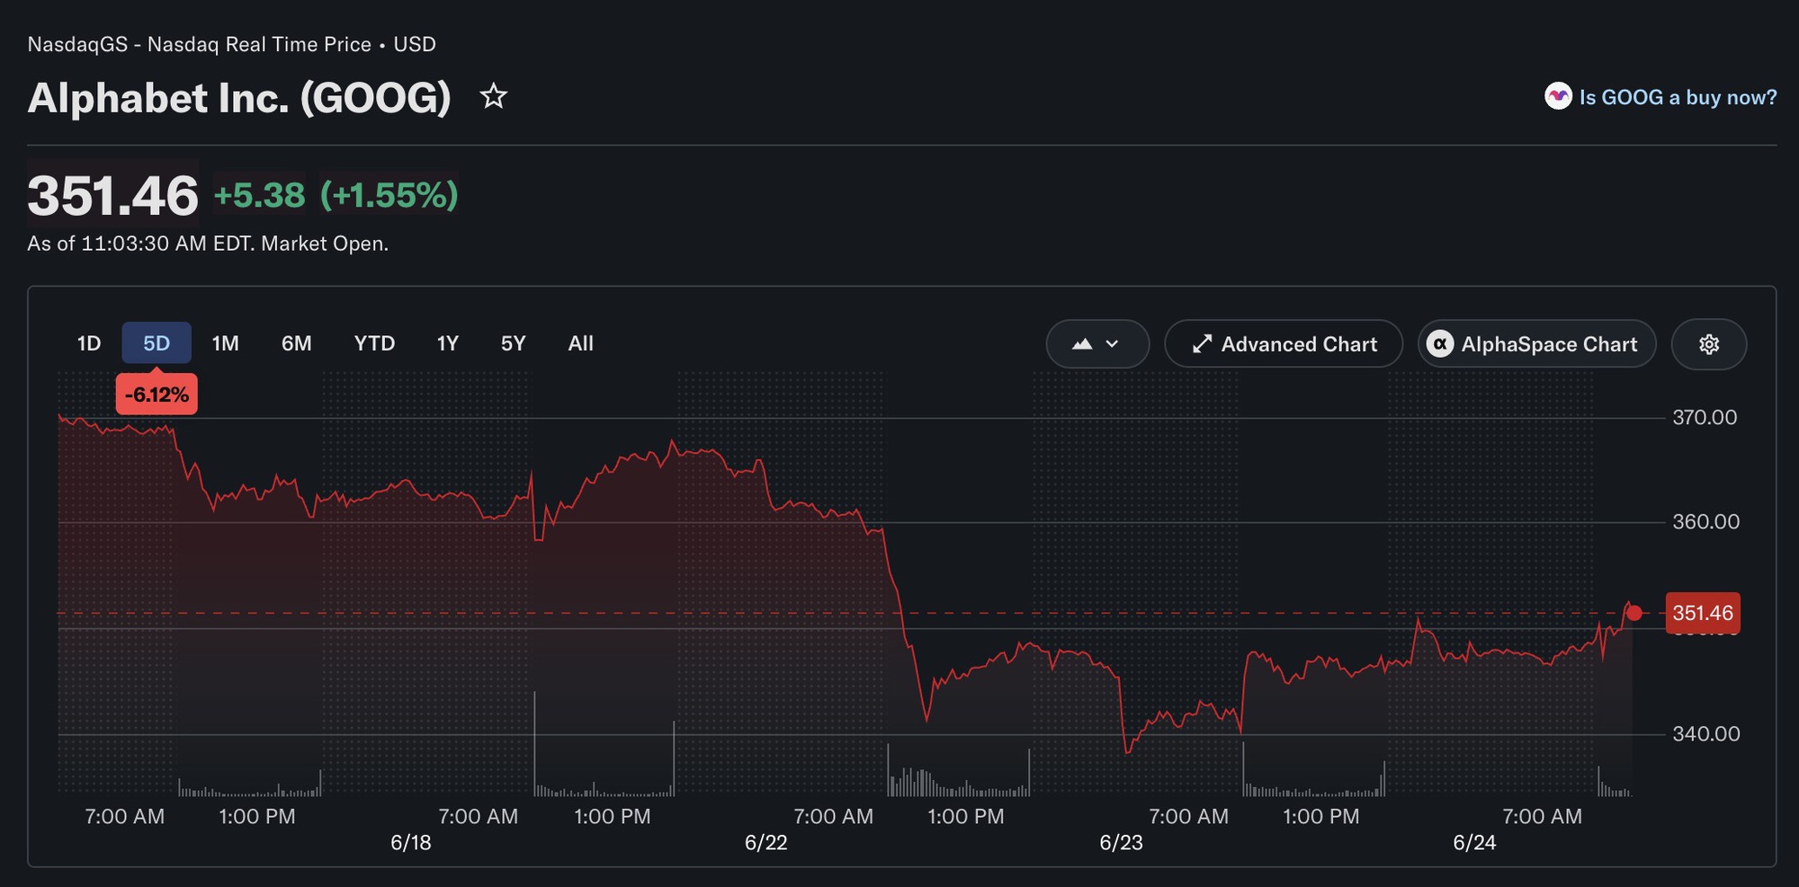
Task: Click the market time status text
Action: click(208, 244)
